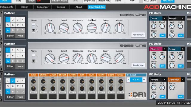This screenshot has height=107, width=191.
Task: Trigger the KICK drum pad
Action: point(33,97)
